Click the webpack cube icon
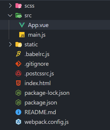 18,122
